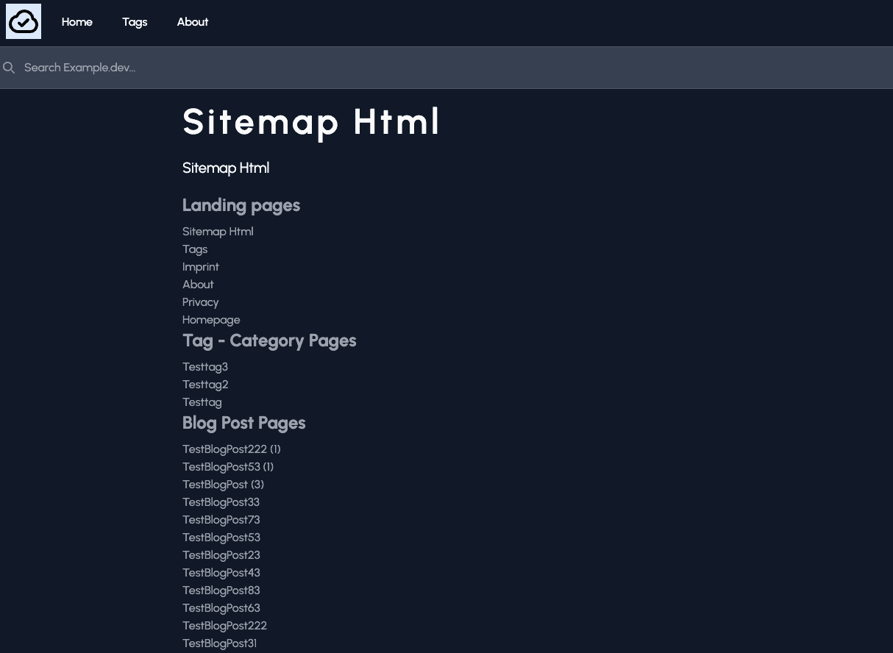Open the Imprint page

(x=200, y=267)
